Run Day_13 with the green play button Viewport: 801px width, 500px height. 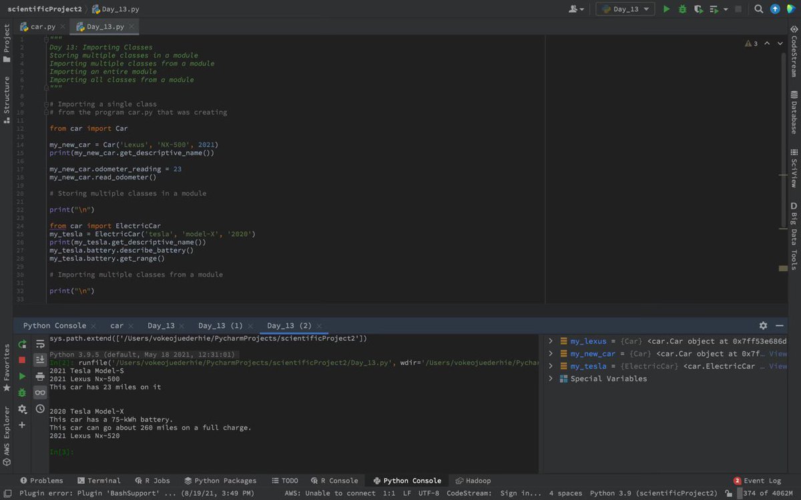click(x=666, y=9)
